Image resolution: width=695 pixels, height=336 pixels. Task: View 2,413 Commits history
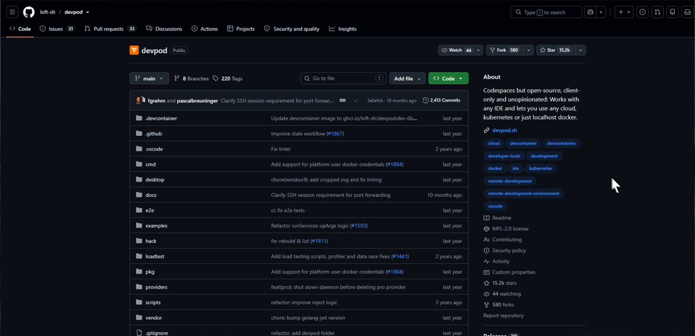442,101
